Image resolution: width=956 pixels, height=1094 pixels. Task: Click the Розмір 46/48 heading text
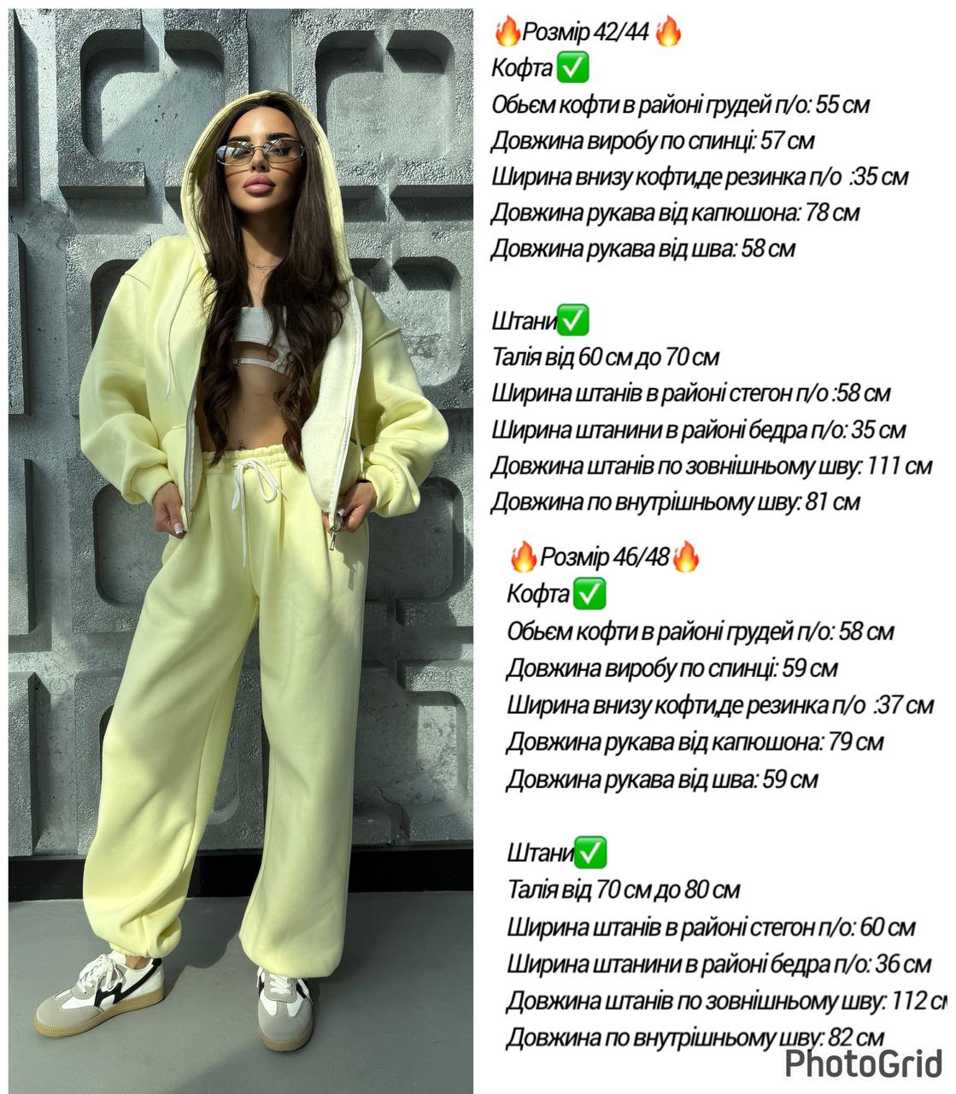605,558
